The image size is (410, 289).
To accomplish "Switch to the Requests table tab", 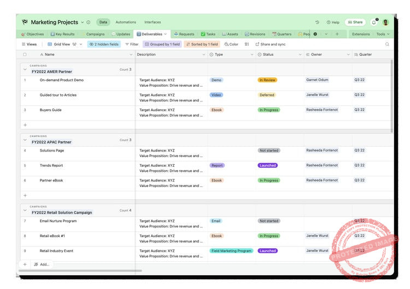I will click(x=184, y=34).
